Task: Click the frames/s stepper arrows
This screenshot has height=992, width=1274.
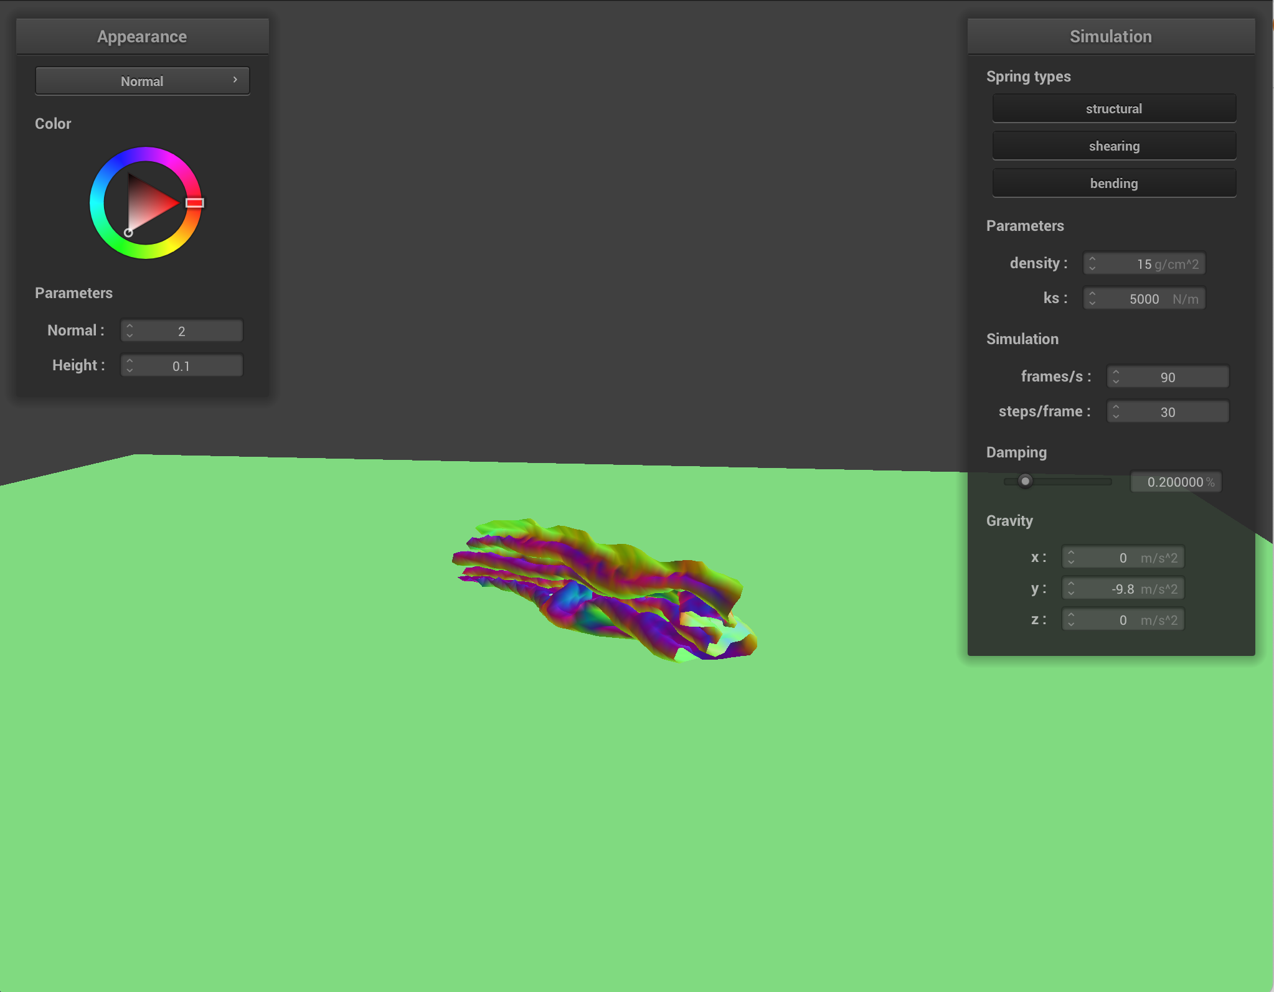Action: pyautogui.click(x=1116, y=377)
